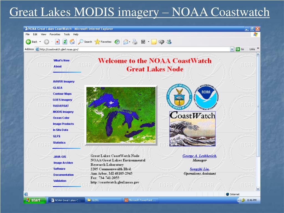Image resolution: width=284 pixels, height=213 pixels.
Task: Open the RADARSAT link
Action: click(61, 106)
